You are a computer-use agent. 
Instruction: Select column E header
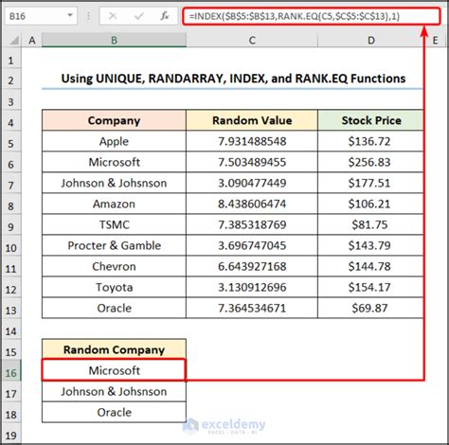click(436, 41)
